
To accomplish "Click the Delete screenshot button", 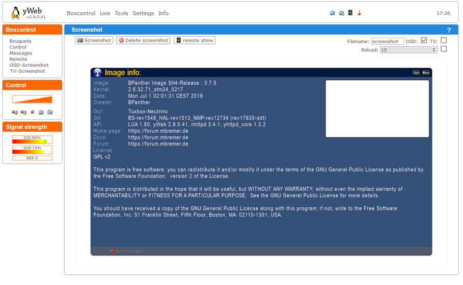I will [143, 40].
